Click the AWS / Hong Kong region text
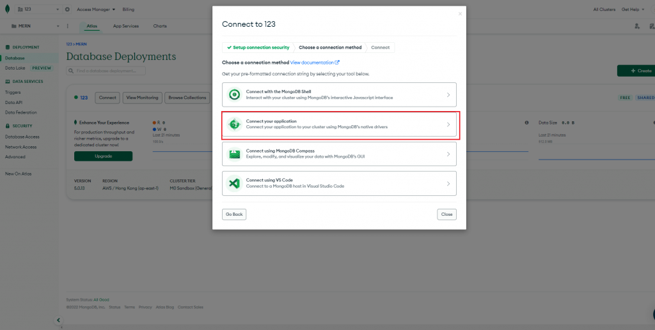Viewport: 655px width, 330px height. (x=130, y=188)
